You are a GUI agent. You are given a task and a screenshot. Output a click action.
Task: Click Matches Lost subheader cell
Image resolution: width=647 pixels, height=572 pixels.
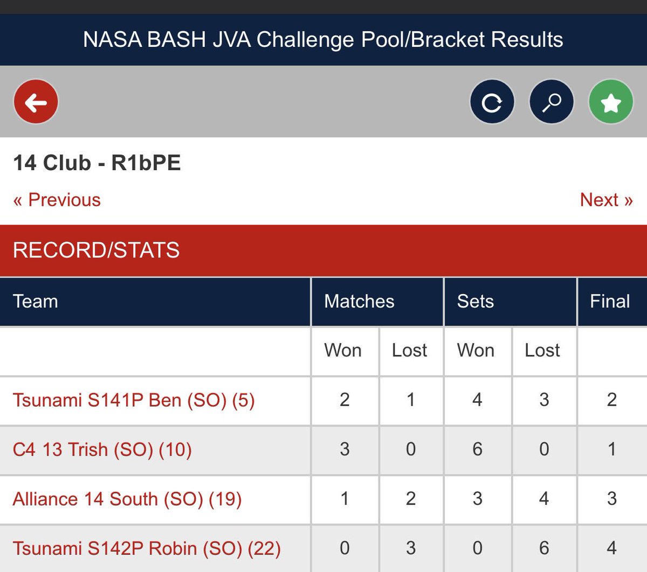point(411,351)
